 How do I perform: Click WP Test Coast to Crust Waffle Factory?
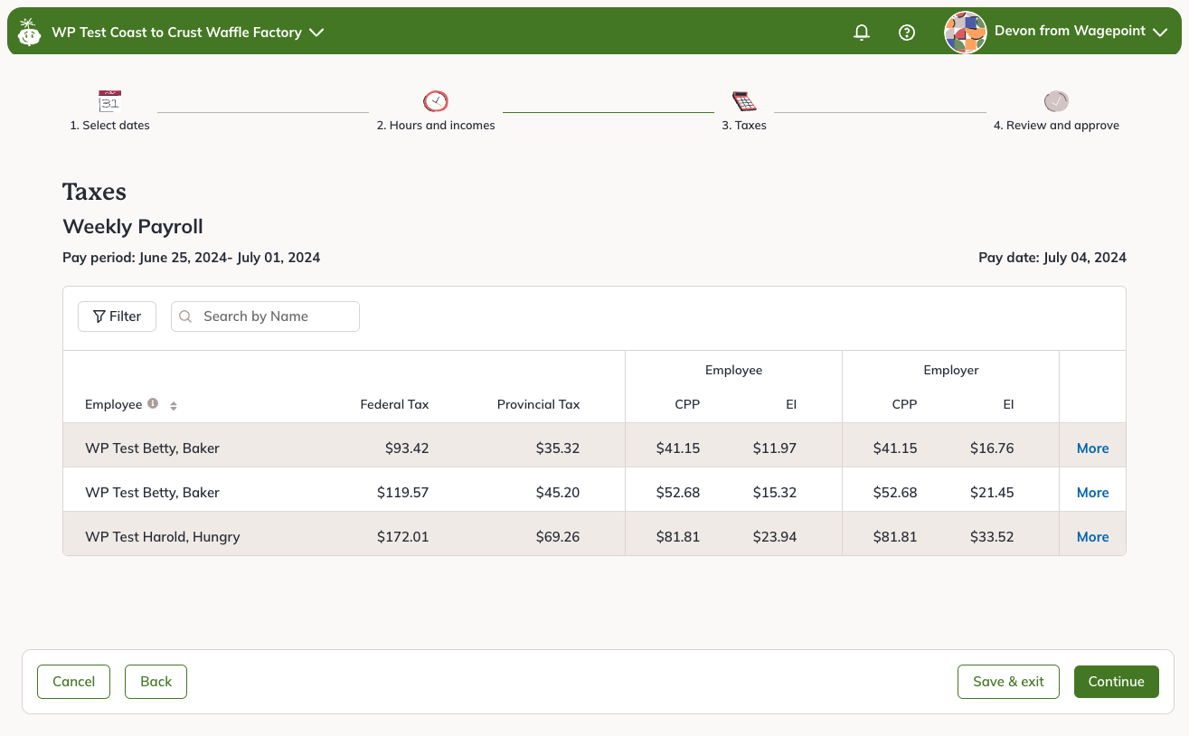click(x=176, y=33)
